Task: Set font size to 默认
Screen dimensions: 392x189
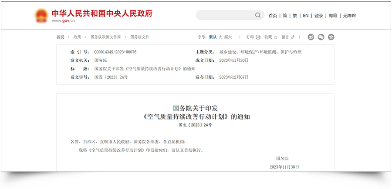Action: tap(213, 37)
